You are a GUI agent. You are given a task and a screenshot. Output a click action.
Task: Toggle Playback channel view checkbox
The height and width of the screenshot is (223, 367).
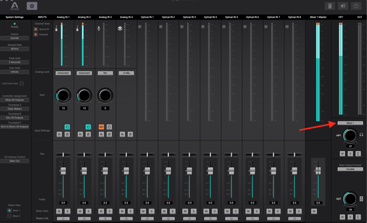[36, 35]
